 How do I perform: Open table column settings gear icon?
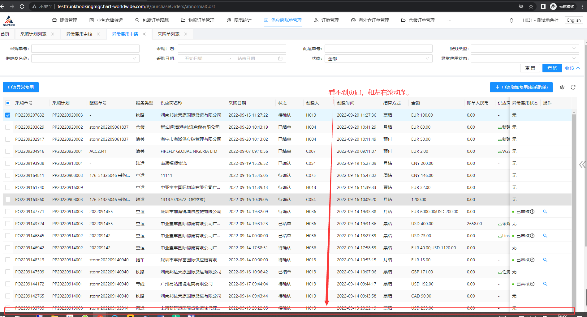tap(562, 87)
